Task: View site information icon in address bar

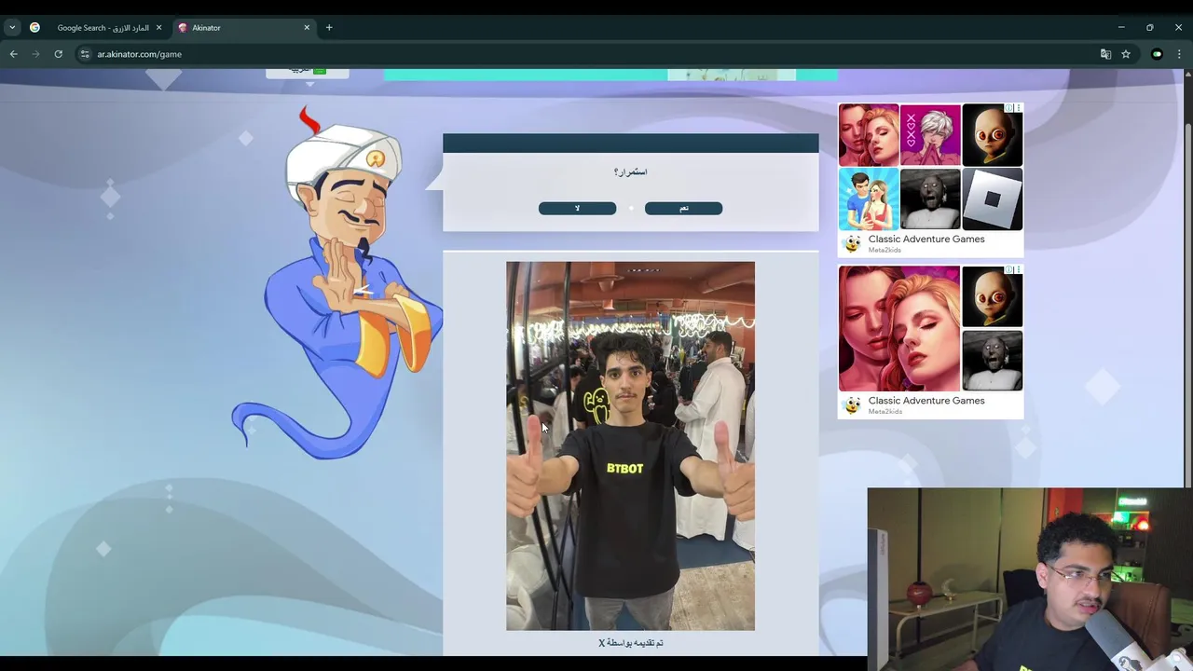Action: pos(85,54)
